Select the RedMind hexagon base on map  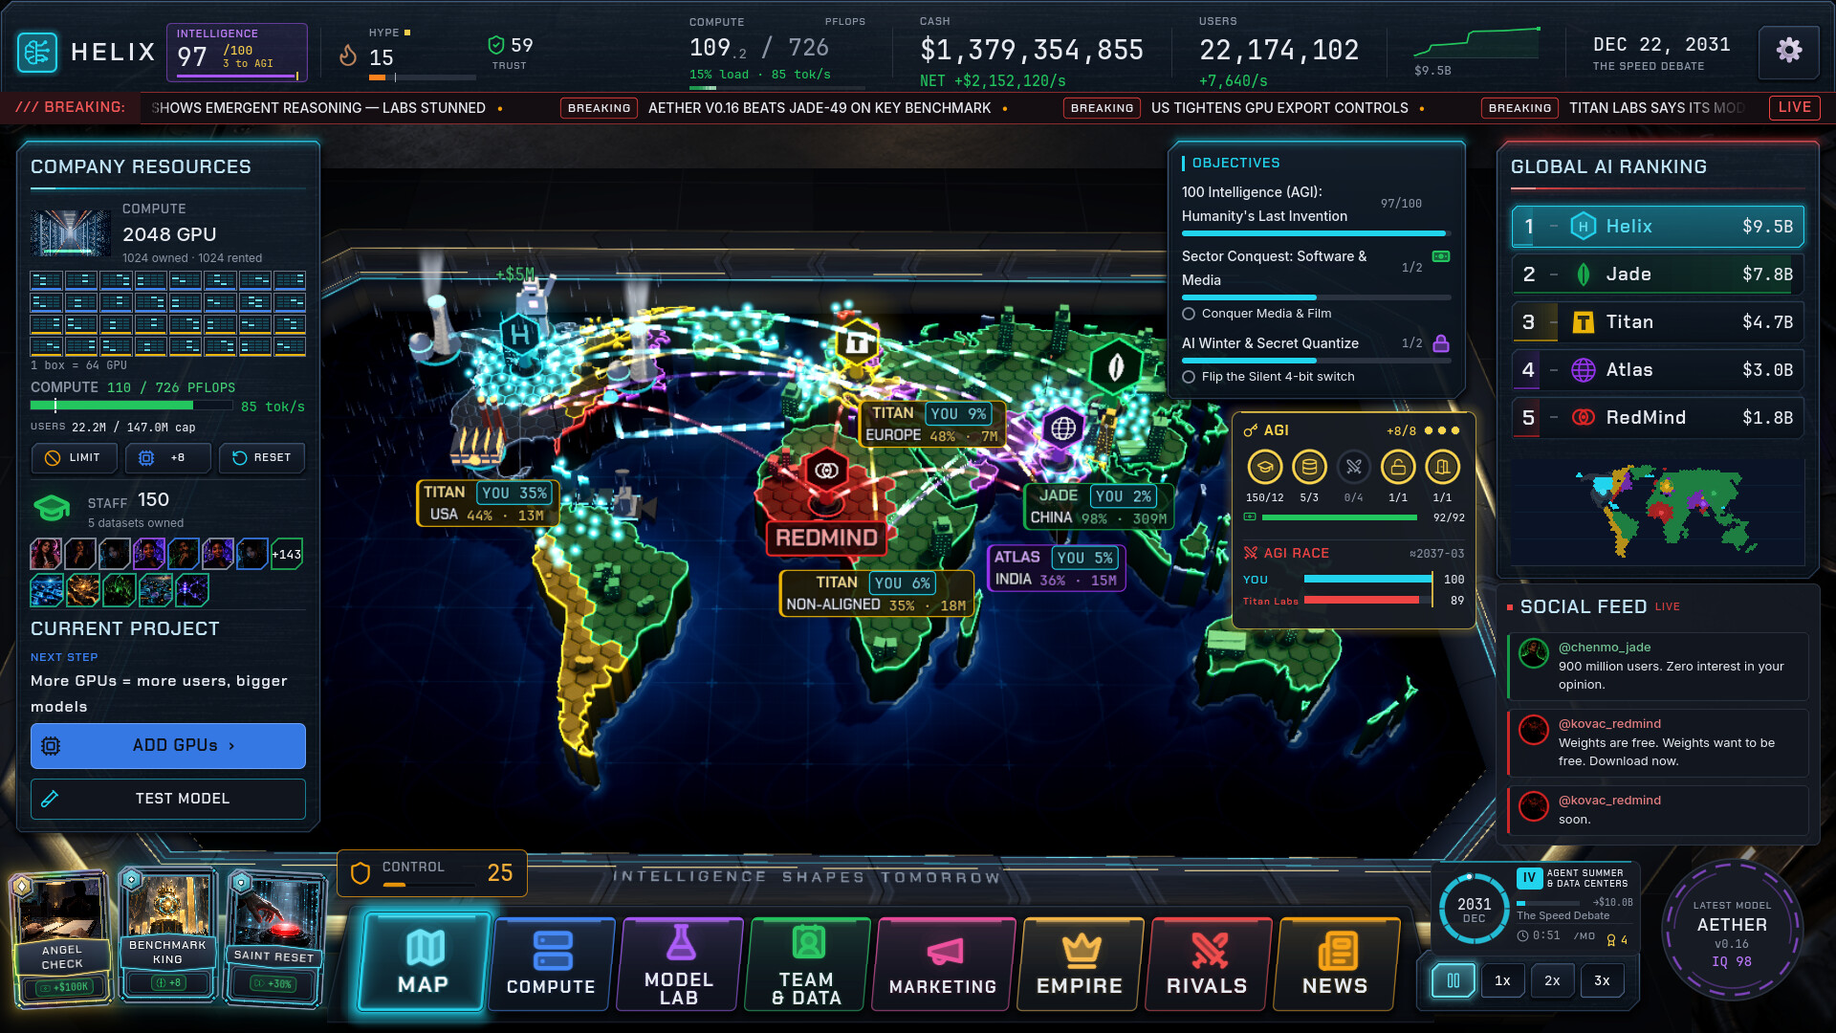coord(826,471)
